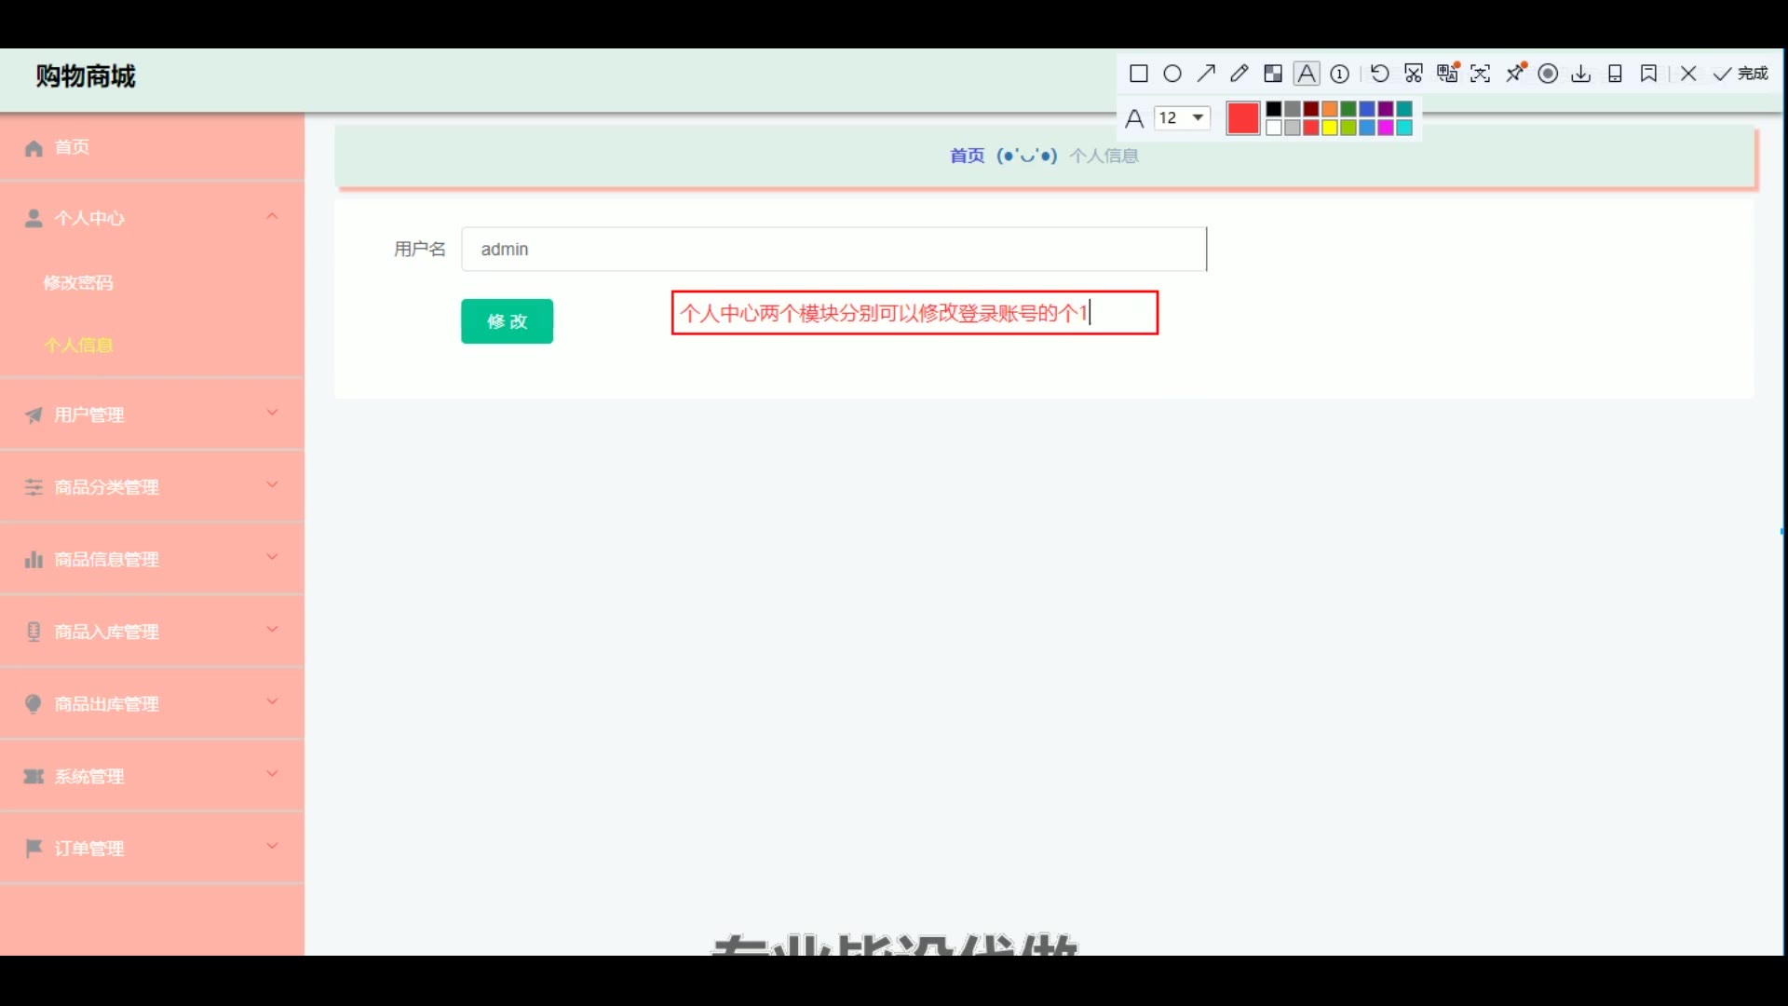Select the mosaic blur tool

point(1273,74)
